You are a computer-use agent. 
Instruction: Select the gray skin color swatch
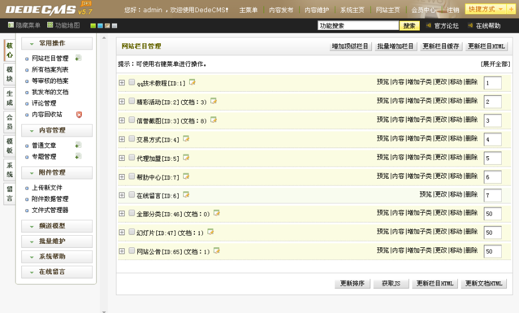coord(115,26)
